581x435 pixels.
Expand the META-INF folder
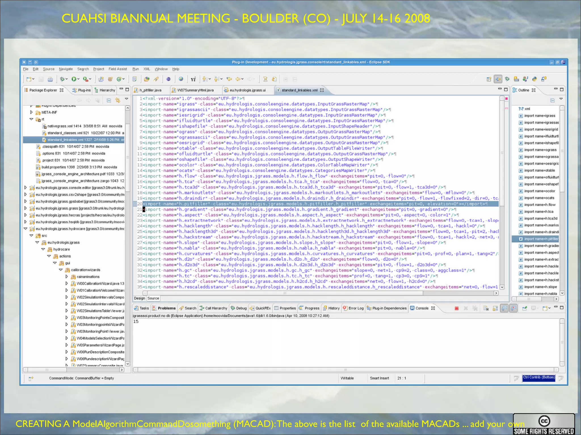[x=31, y=112]
